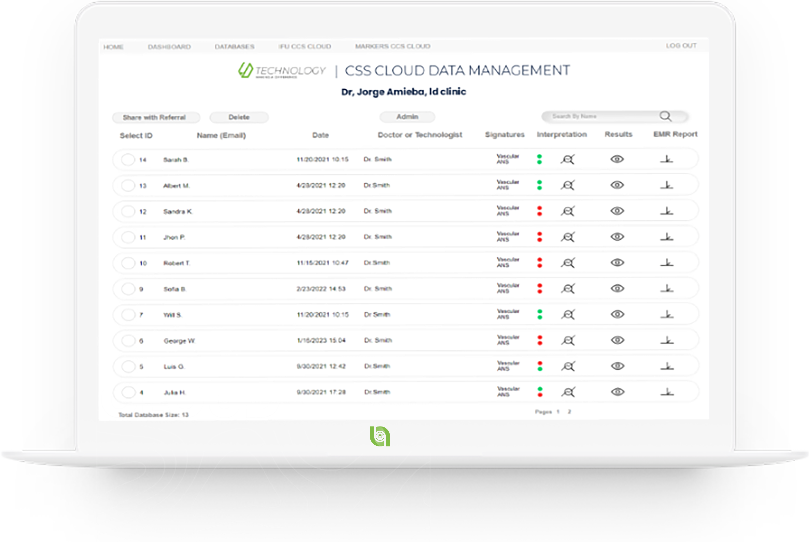Click date 1/16/2023 15:04 cell
Screen dimensions: 809x542
[x=321, y=340]
